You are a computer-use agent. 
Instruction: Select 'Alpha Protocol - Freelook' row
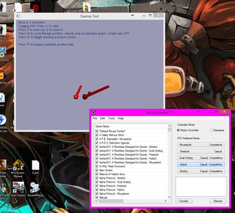pyautogui.click(x=113, y=186)
